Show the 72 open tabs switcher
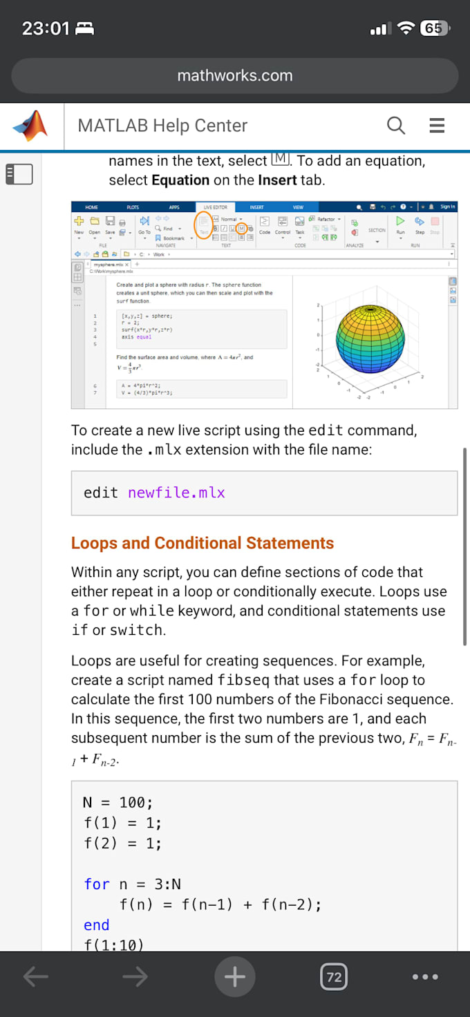The image size is (470, 1017). [334, 976]
